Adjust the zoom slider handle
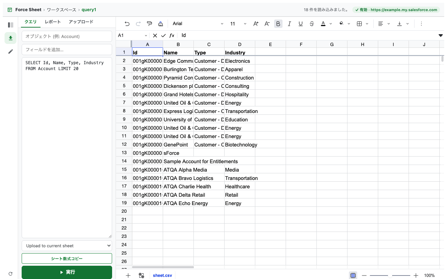447x279 pixels. tap(390, 276)
